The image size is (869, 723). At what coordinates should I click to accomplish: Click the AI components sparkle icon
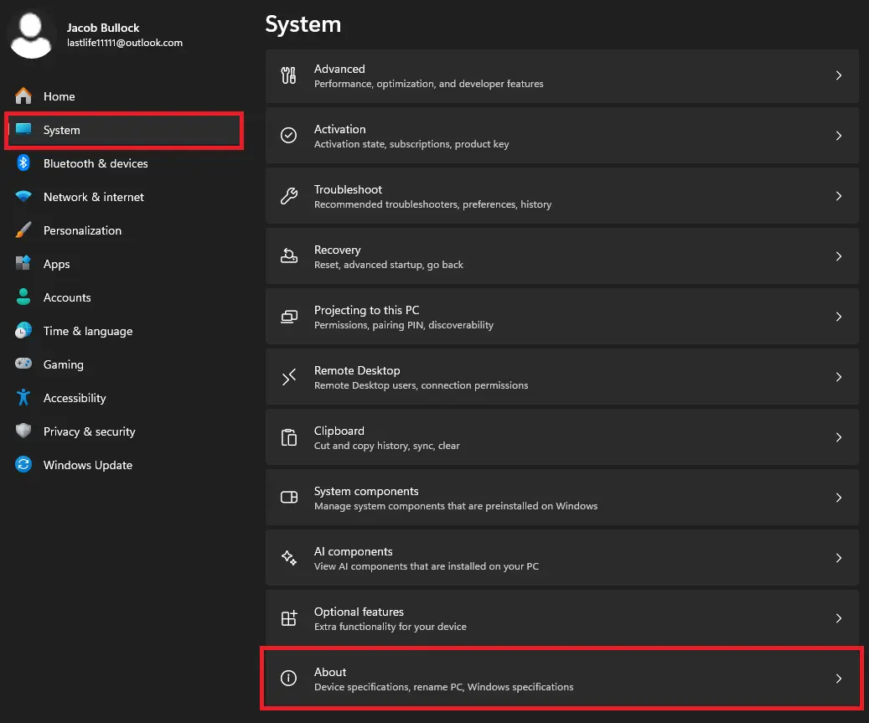point(289,558)
